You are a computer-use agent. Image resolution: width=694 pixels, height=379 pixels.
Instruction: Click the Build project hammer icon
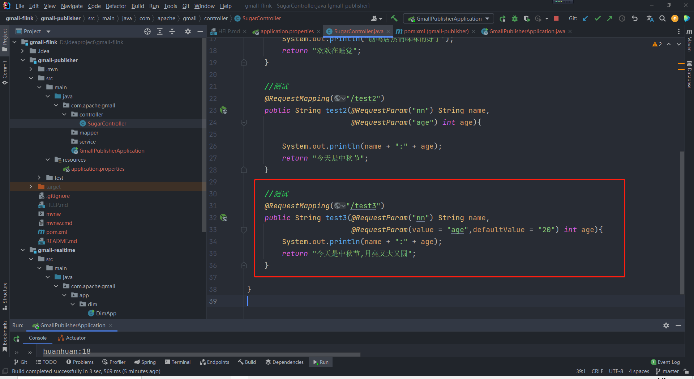(394, 18)
